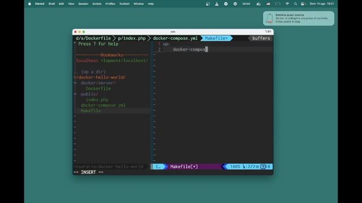362x203 pixels.
Task: Open the Toolbelt menu
Action: (x=124, y=4)
